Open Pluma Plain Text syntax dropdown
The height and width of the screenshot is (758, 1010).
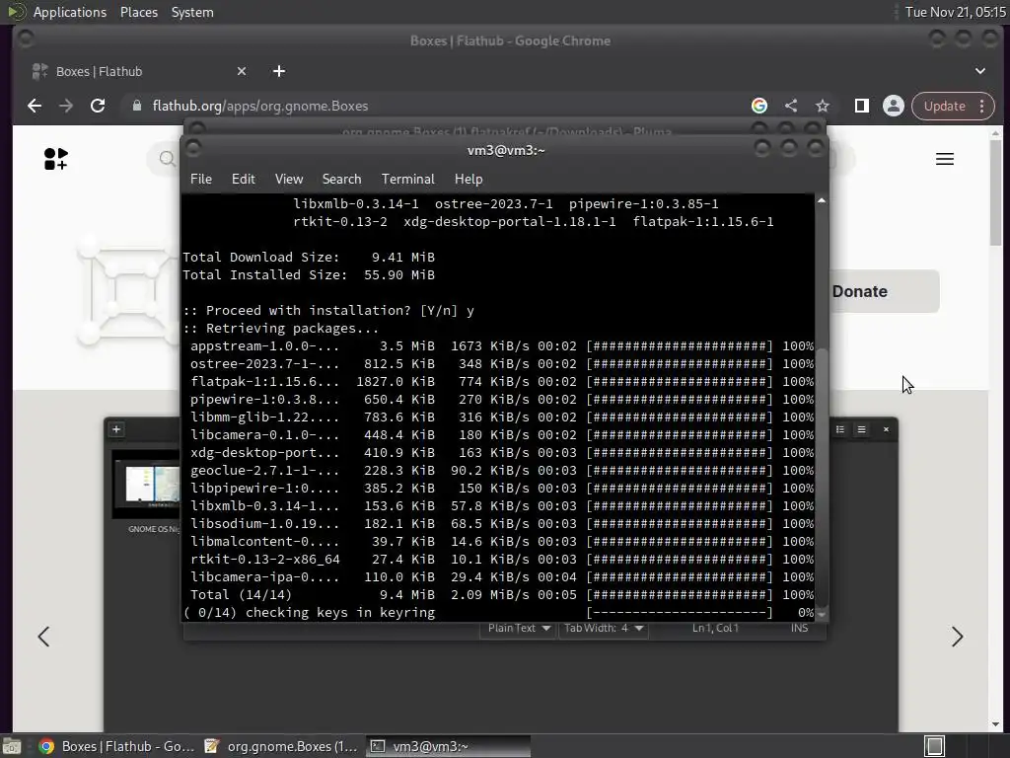click(x=519, y=628)
